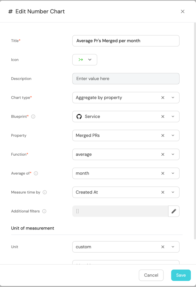196x287 pixels.
Task: Clear the Service blueprint selection
Action: pos(163,117)
